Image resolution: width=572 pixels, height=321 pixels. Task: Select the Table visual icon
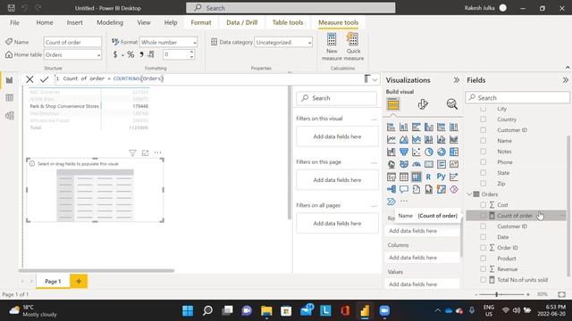tap(404, 177)
